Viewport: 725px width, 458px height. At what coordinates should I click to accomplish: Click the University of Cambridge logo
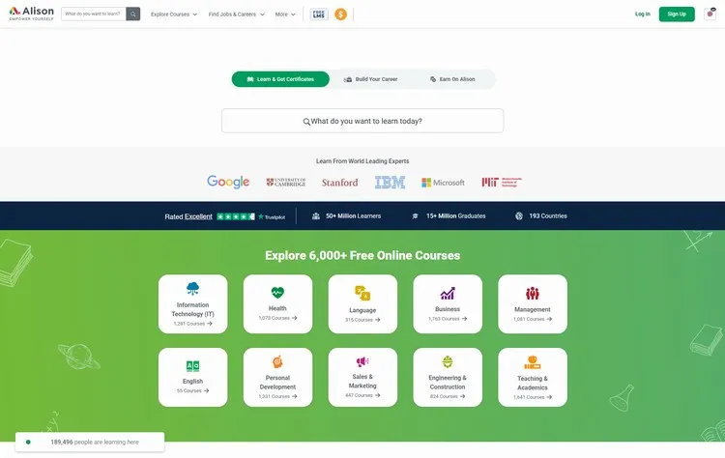(286, 182)
